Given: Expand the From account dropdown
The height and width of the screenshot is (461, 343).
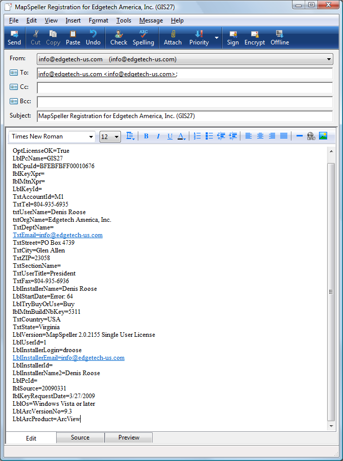Looking at the screenshot, I should tap(329, 59).
